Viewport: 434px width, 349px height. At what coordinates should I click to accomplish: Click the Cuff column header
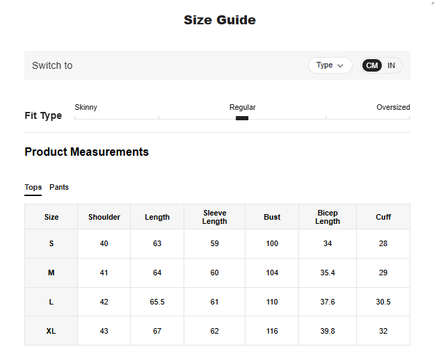click(x=383, y=217)
